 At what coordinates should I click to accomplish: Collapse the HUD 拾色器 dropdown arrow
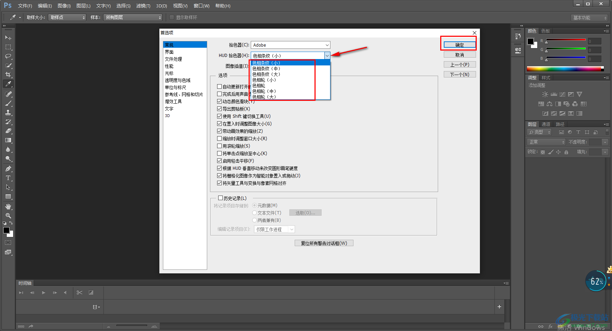point(327,56)
